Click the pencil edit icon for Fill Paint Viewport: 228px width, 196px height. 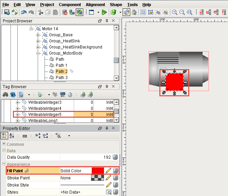pyautogui.click(x=108, y=171)
